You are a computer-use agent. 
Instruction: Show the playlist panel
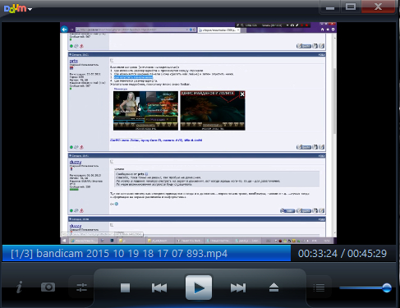click(319, 287)
